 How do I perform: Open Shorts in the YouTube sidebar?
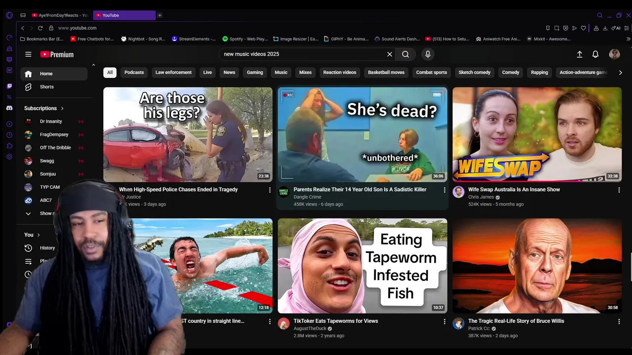[54, 87]
